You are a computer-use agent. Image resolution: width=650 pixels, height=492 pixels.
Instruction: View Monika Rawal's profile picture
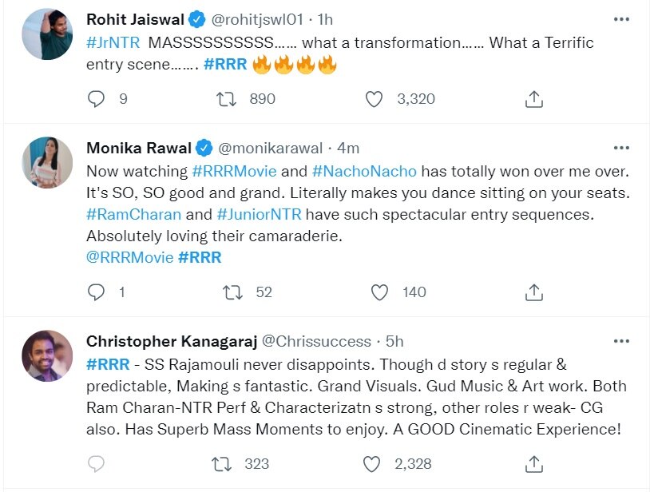(x=46, y=162)
